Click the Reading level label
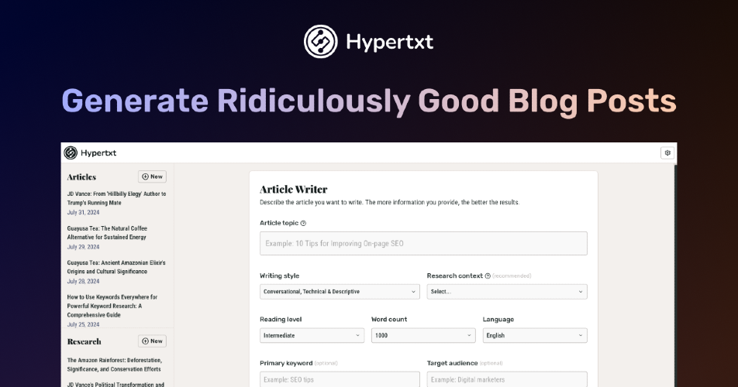The height and width of the screenshot is (387, 738). click(281, 320)
